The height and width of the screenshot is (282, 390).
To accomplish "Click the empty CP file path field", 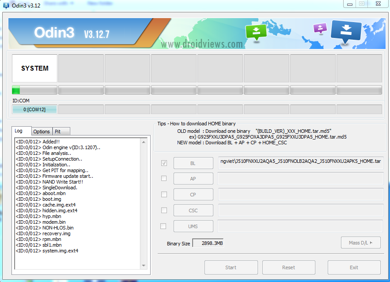I will point(301,194).
